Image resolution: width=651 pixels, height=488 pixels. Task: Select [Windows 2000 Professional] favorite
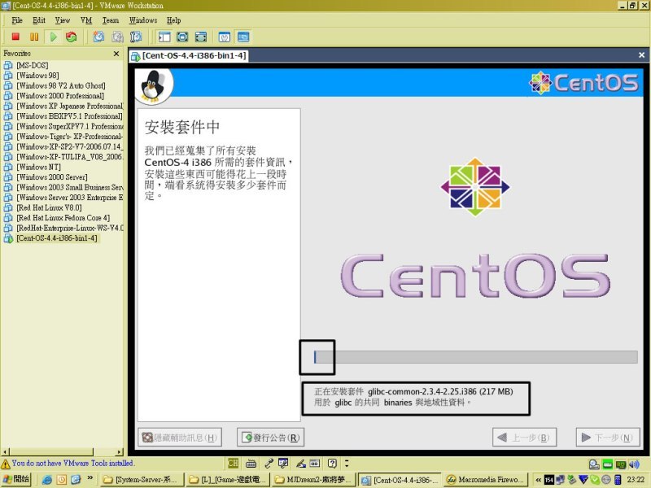[x=59, y=96]
